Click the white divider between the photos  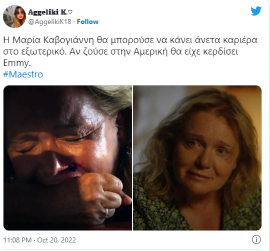click(132, 158)
